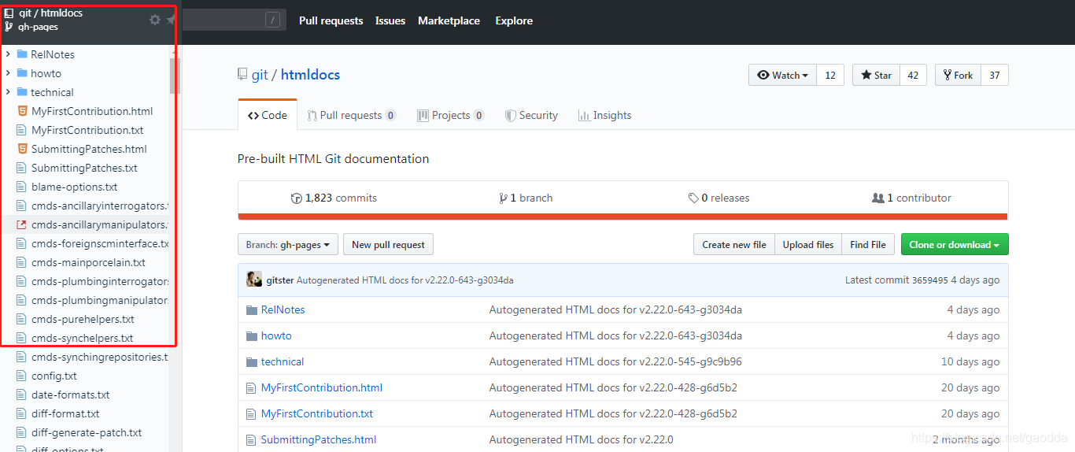The width and height of the screenshot is (1075, 452).
Task: Click the technical folder icon in main file list
Action: (252, 361)
